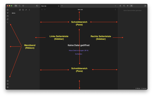Screen dimensions: 153x97
Task: Click the '0 Wörter' status bar item
Action: coord(138,88)
